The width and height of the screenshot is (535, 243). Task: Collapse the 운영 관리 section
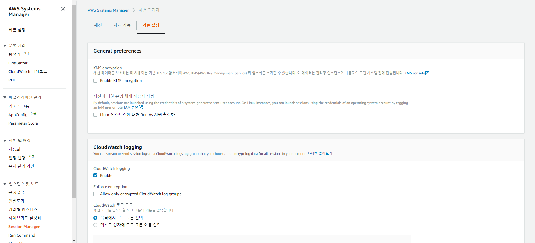coord(5,45)
